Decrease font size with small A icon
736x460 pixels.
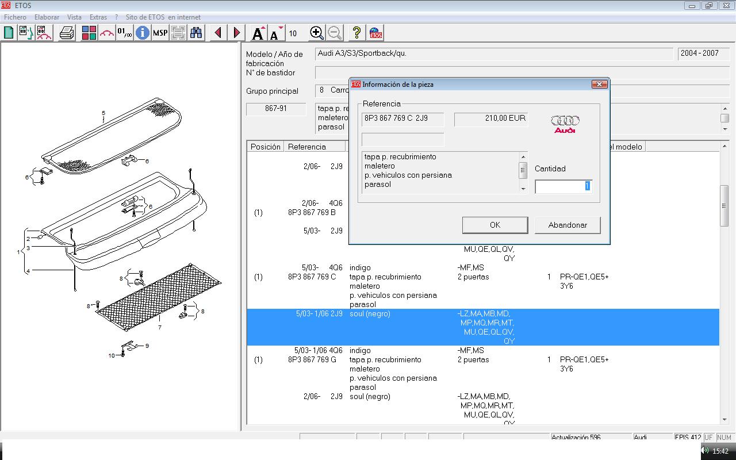click(277, 33)
